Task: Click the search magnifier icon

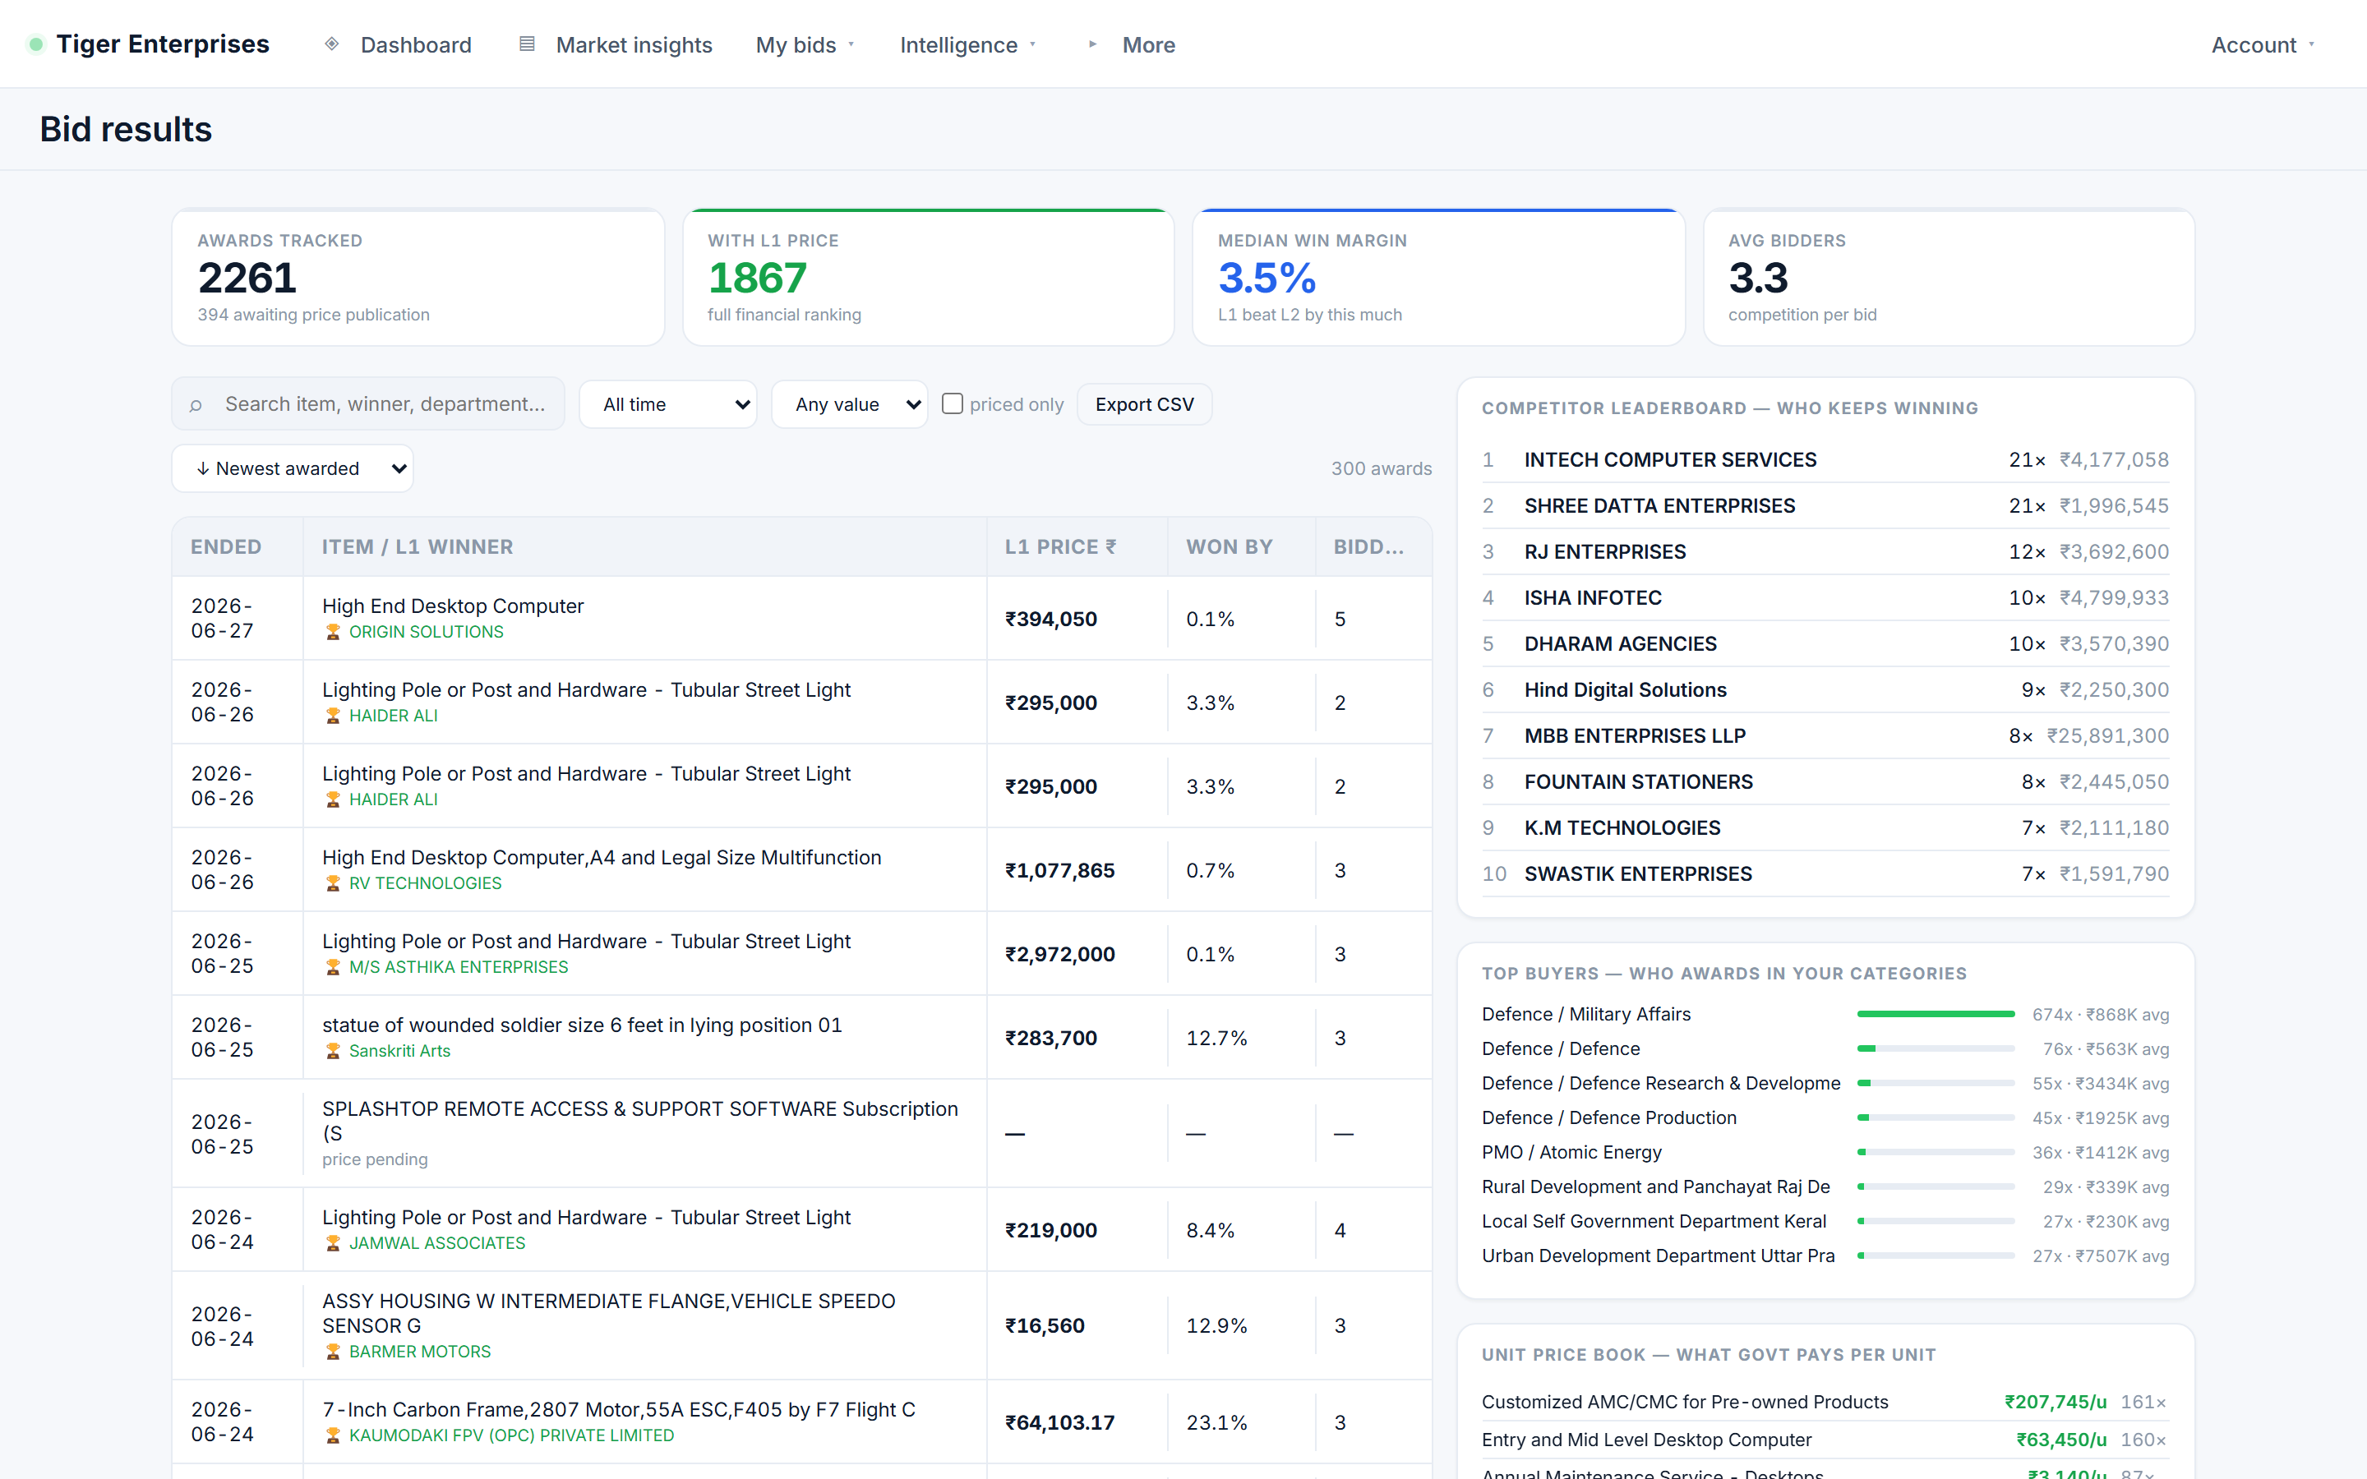Action: click(196, 405)
